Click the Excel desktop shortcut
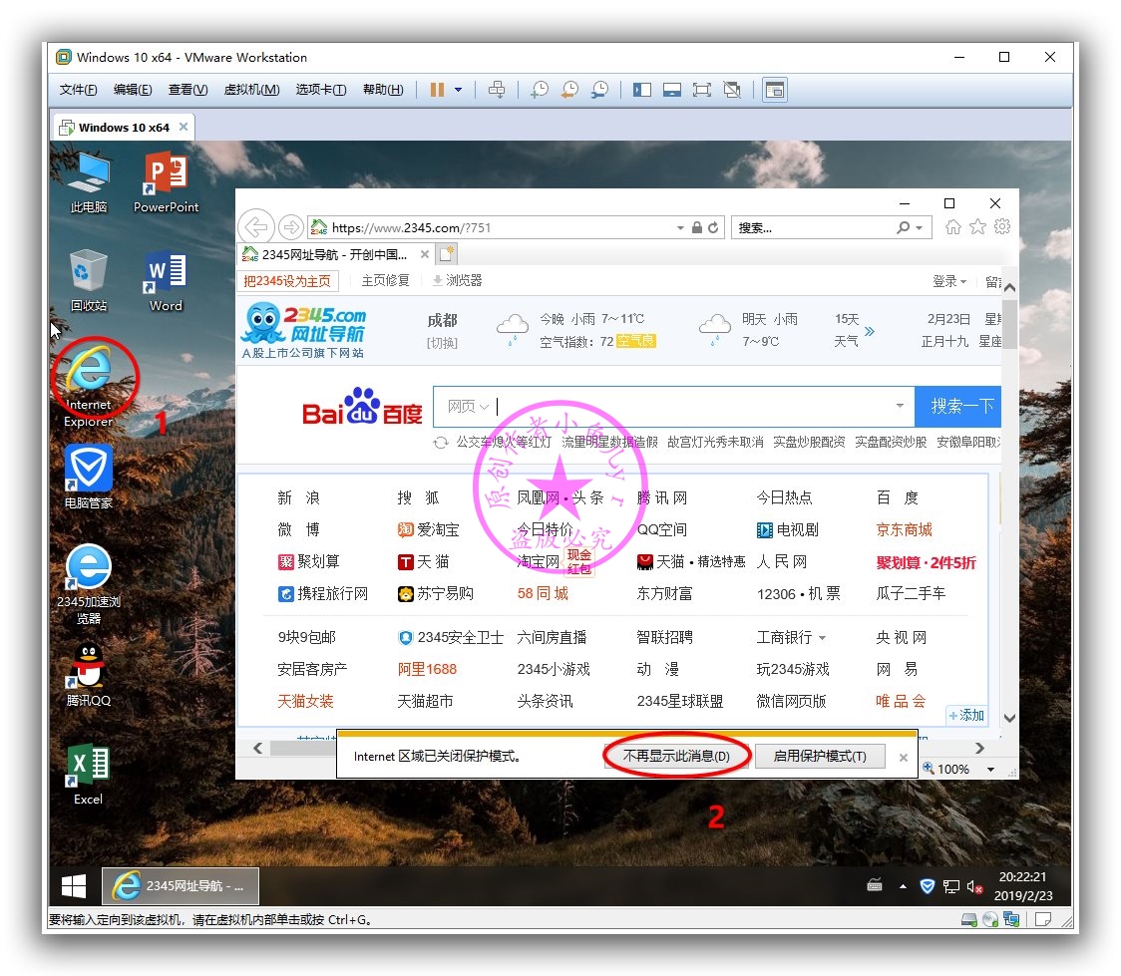 89,775
